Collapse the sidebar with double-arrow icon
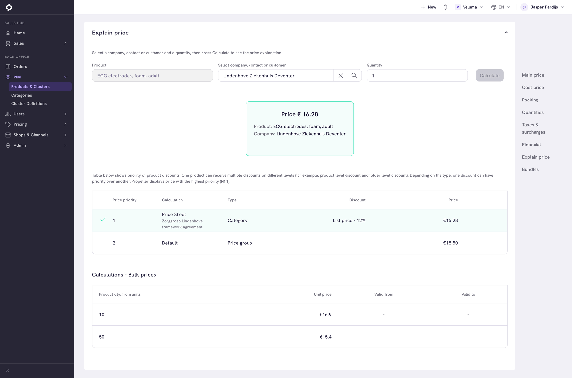The image size is (572, 378). point(7,371)
